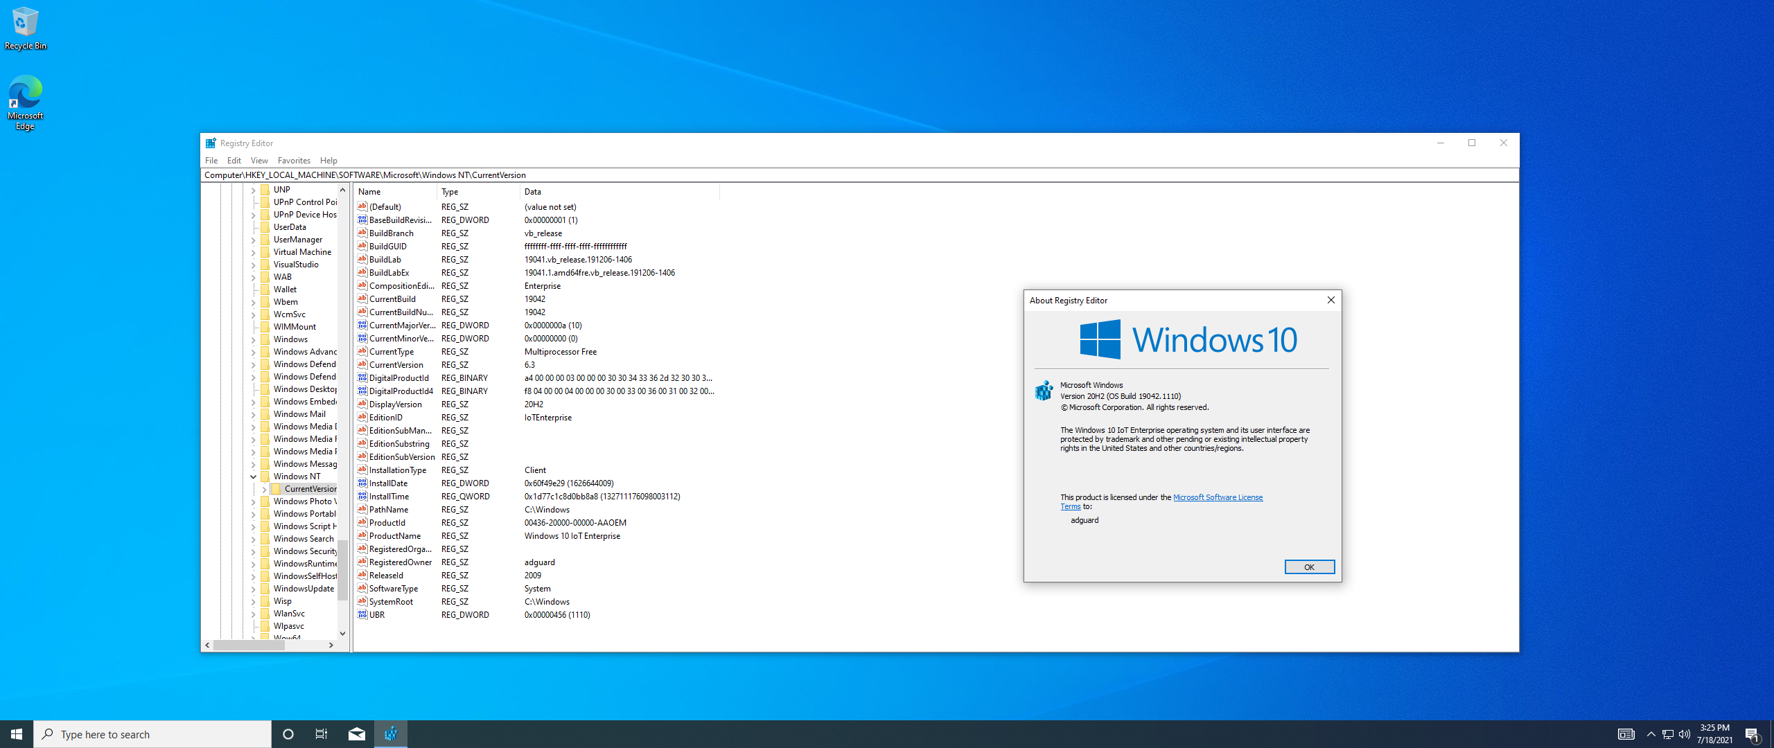Image resolution: width=1774 pixels, height=748 pixels.
Task: Click the CurrentVersion folder icon in the tree
Action: (x=276, y=489)
